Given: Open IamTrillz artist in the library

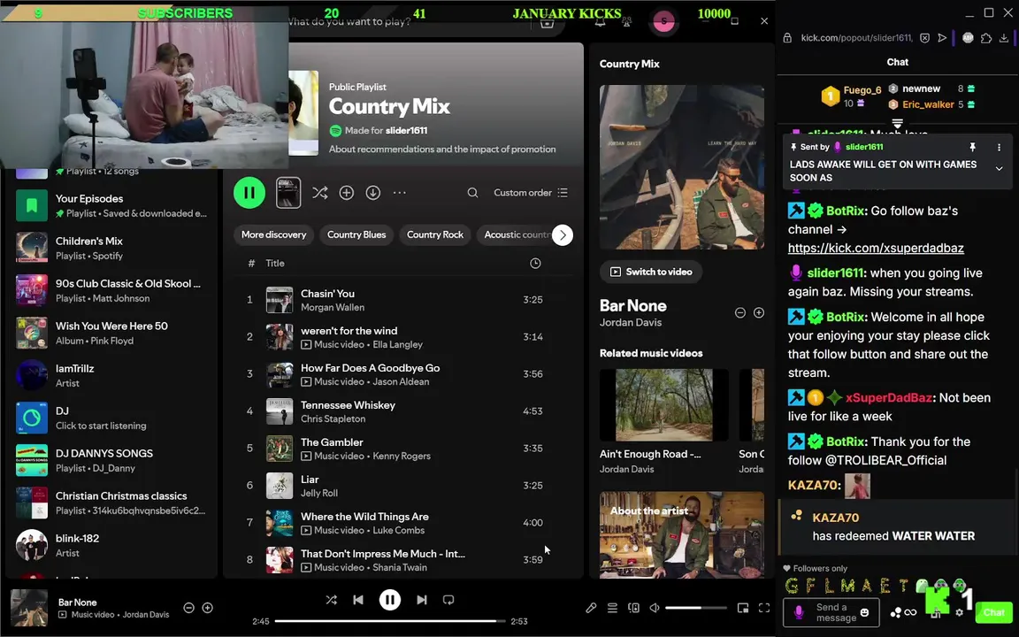Looking at the screenshot, I should coord(111,375).
